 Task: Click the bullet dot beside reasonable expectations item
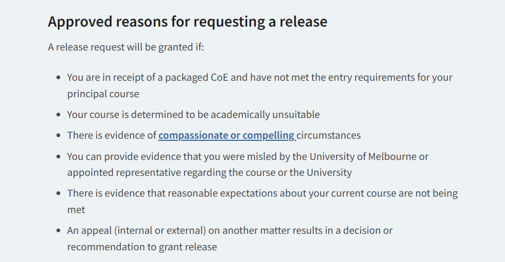click(58, 193)
